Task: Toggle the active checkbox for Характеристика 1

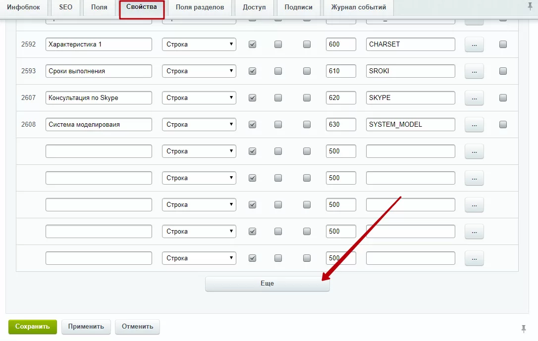Action: 252,44
